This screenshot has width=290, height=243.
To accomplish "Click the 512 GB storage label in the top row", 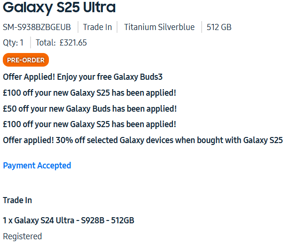I will point(219,27).
